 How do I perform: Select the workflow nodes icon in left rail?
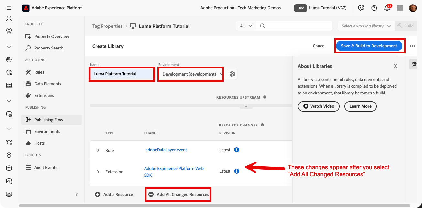click(9, 142)
